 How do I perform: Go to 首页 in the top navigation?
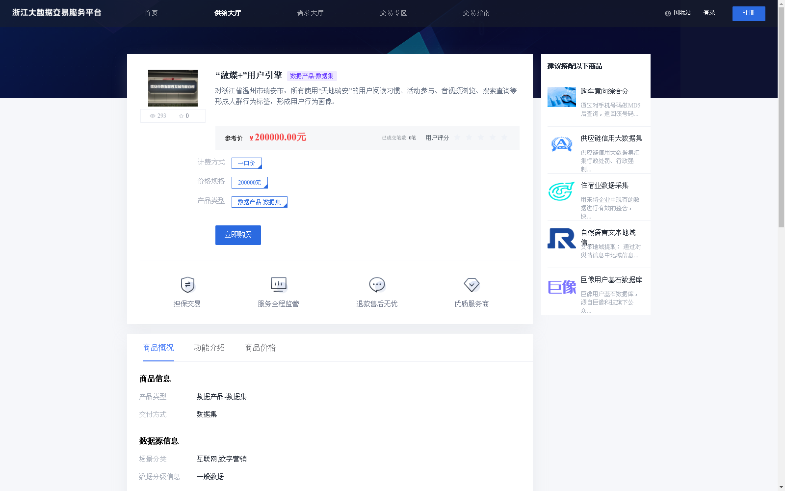[151, 13]
